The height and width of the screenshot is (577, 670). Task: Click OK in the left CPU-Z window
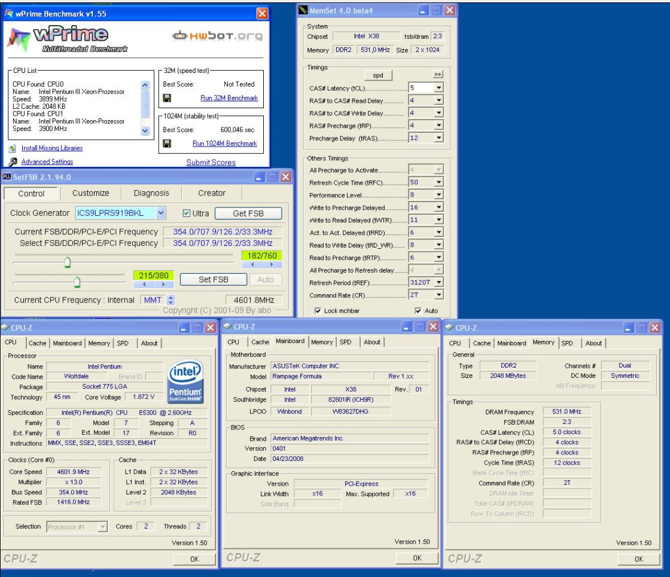(194, 559)
